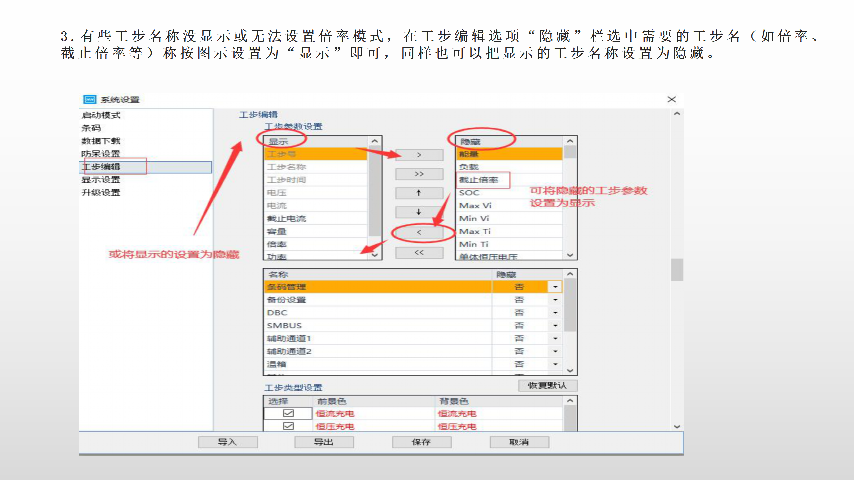This screenshot has width=854, height=480.
Task: Close the 系统设置 dialog
Action: coord(671,99)
